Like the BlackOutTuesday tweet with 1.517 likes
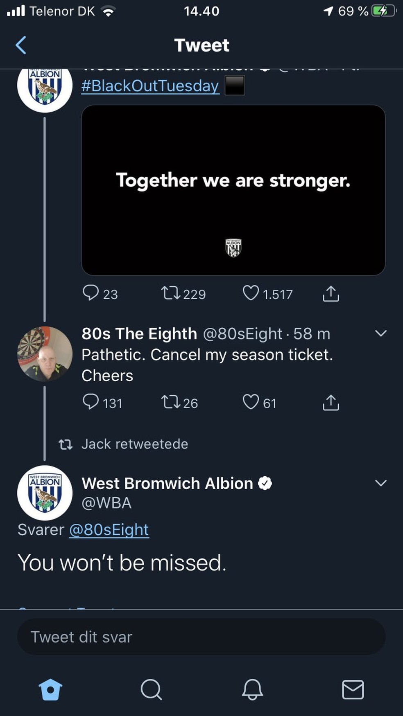This screenshot has width=403, height=716. [x=251, y=293]
